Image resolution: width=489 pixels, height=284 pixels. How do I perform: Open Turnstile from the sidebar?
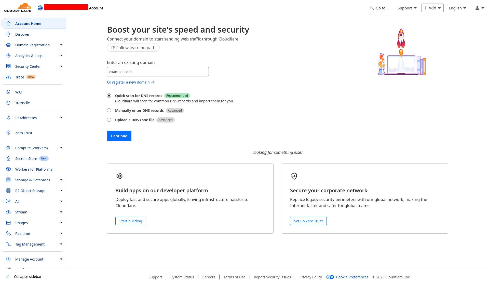click(x=22, y=103)
